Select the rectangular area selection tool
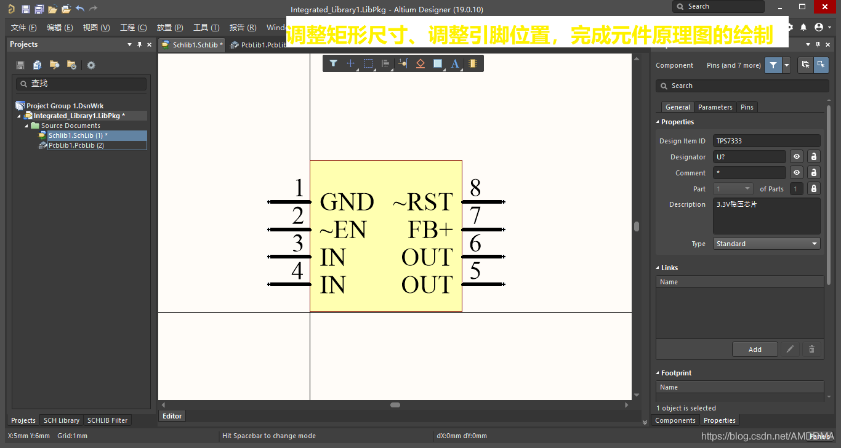 pos(368,63)
